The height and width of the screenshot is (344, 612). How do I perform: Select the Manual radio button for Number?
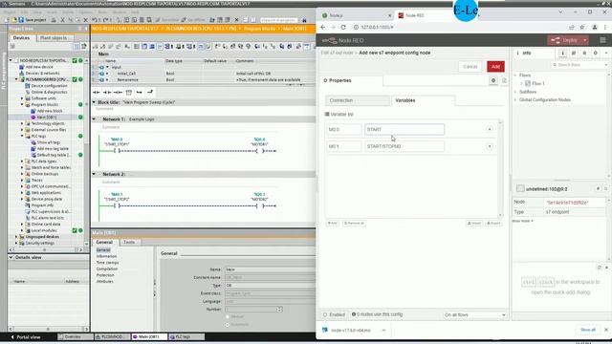point(228,316)
